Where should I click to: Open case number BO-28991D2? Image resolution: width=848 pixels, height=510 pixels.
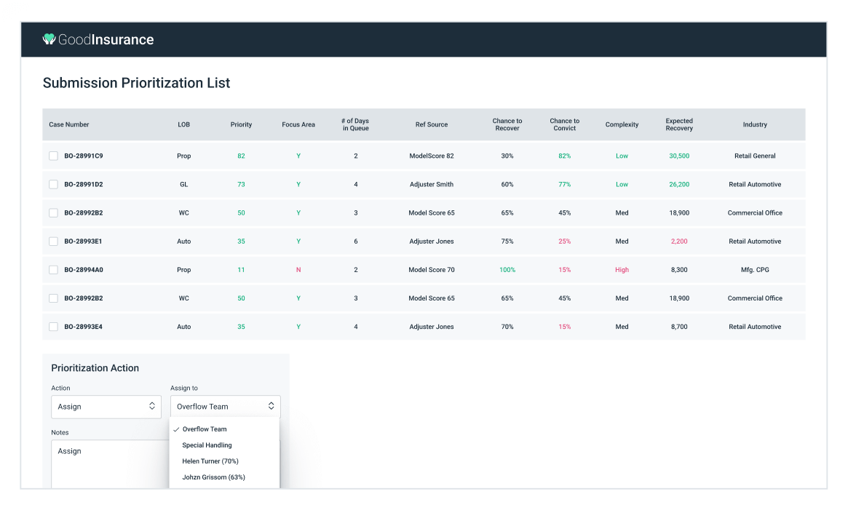point(84,184)
